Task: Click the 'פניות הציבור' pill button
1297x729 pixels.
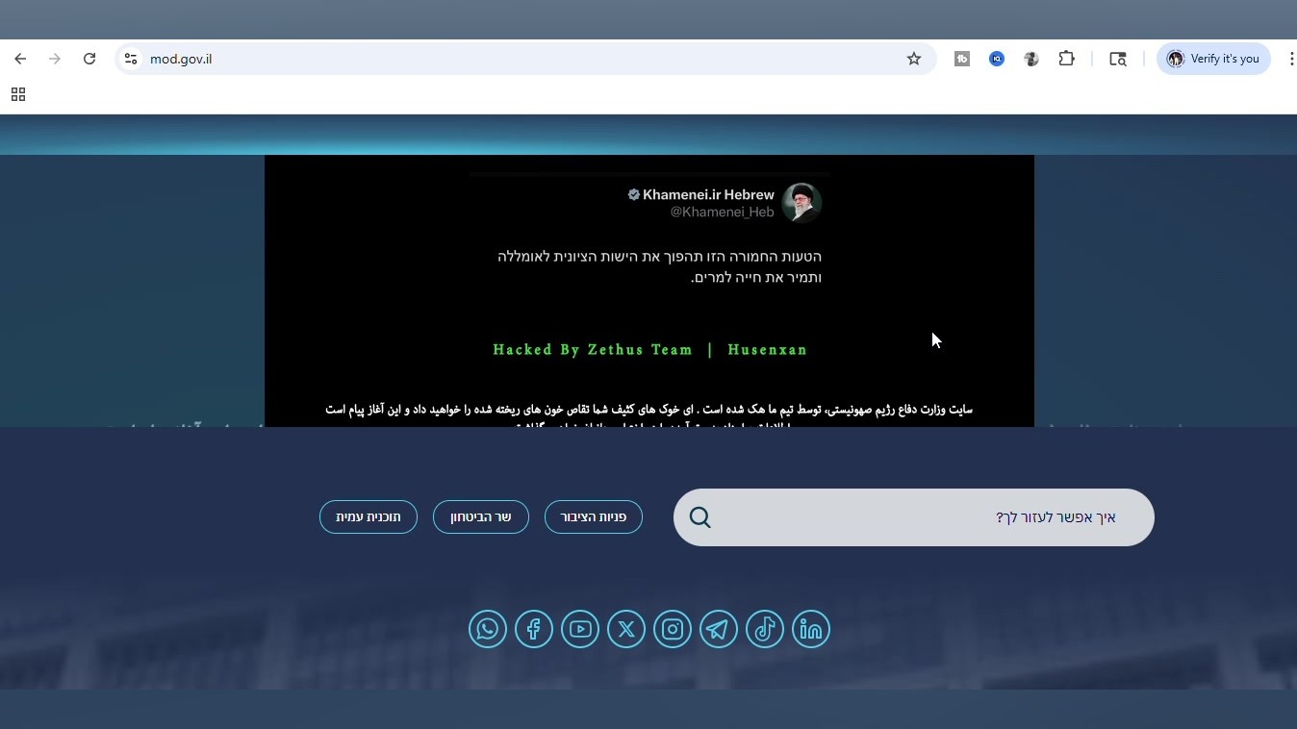Action: pyautogui.click(x=594, y=517)
